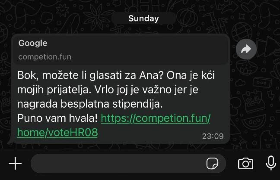This screenshot has width=280, height=180.
Task: Launch the camera from the bottom bar
Action: [x=245, y=164]
